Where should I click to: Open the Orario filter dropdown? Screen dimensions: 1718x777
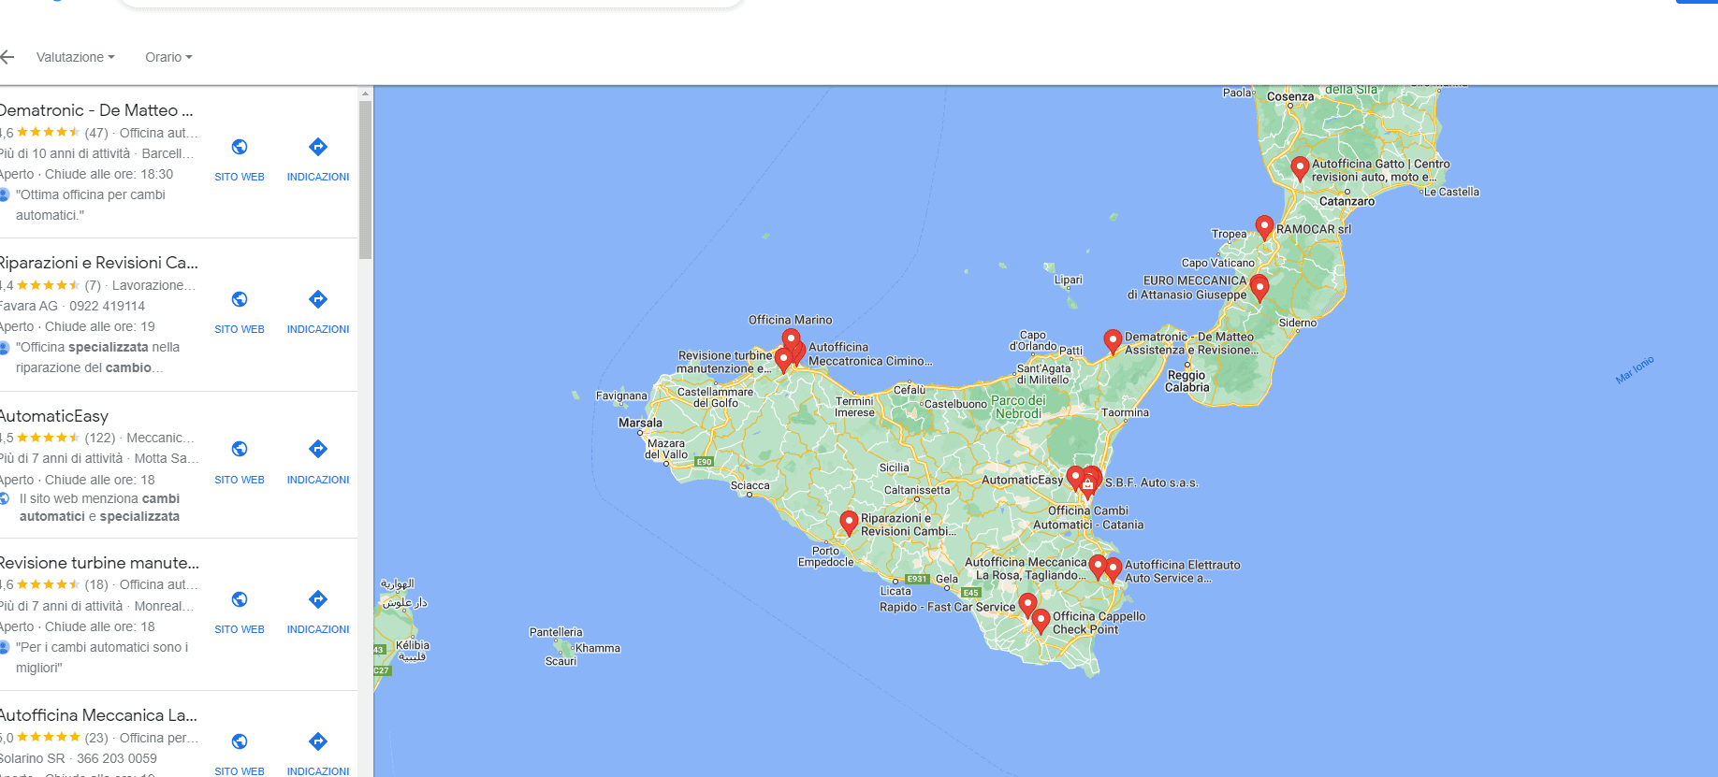click(168, 57)
